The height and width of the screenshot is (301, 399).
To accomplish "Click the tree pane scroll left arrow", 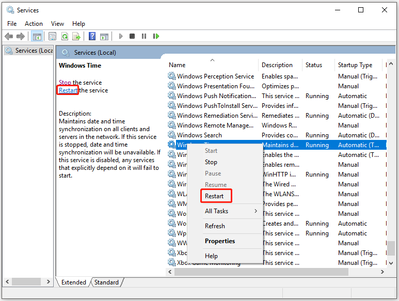I will 8,282.
